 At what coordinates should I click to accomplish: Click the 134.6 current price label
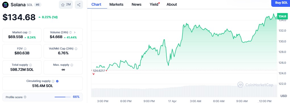click(282, 16)
